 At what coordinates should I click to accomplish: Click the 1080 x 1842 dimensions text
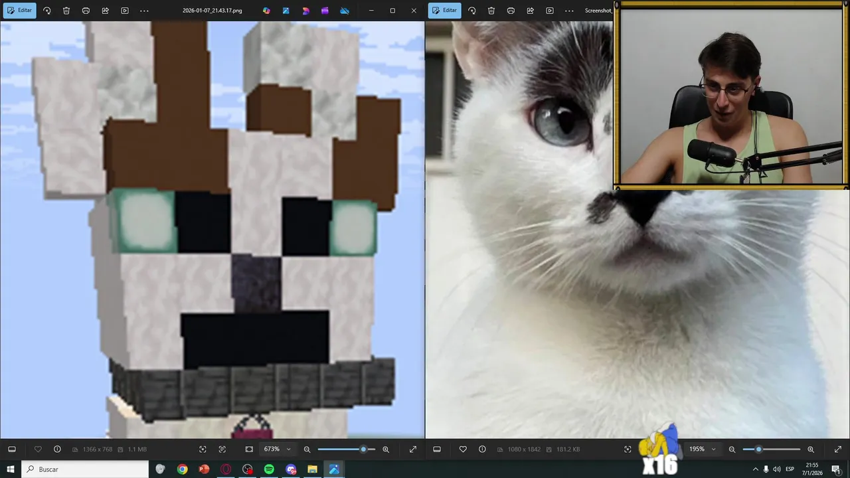pos(524,449)
